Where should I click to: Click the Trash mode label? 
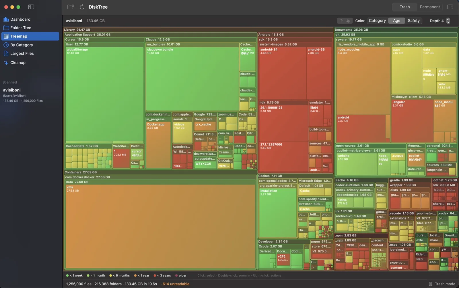pyautogui.click(x=445, y=284)
